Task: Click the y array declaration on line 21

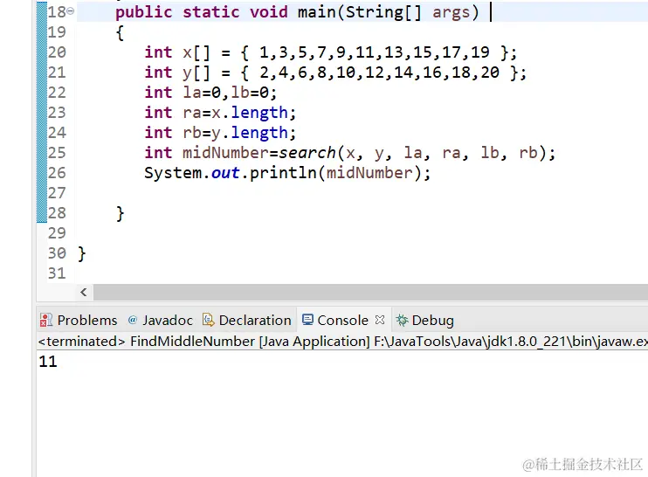Action: [335, 73]
